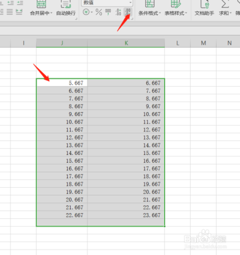Image resolution: width=240 pixels, height=255 pixels.
Task: Select column K cell 6.667
Action: 126,83
